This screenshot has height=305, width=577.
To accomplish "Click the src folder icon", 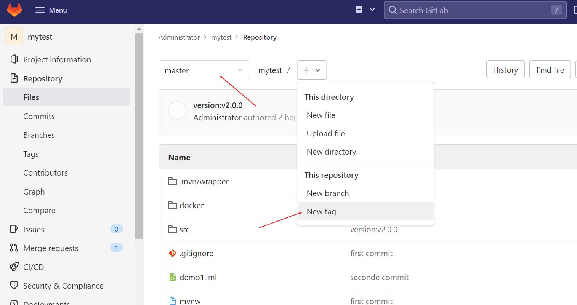I will (173, 229).
